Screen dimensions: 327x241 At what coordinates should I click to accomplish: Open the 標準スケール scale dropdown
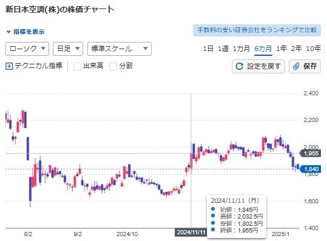pyautogui.click(x=120, y=49)
